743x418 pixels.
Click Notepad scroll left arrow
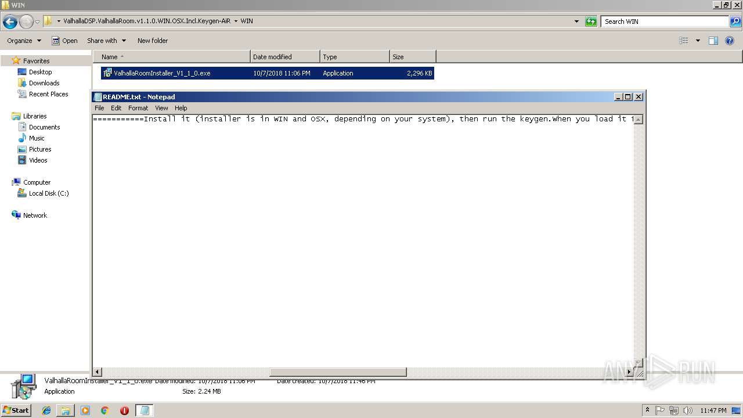(98, 372)
